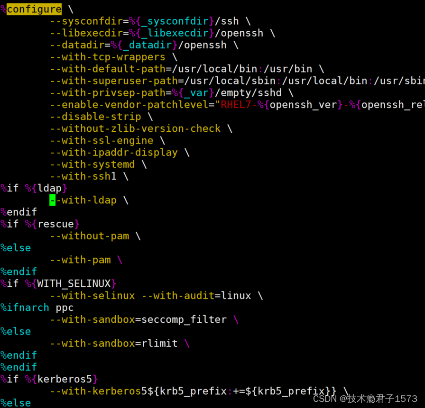Click the second %endif above %if %{kerberos5}
The image size is (425, 408).
click(18, 367)
